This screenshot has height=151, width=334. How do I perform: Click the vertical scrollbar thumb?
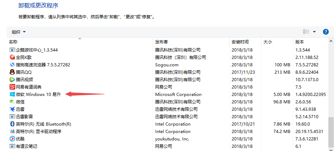[331, 132]
